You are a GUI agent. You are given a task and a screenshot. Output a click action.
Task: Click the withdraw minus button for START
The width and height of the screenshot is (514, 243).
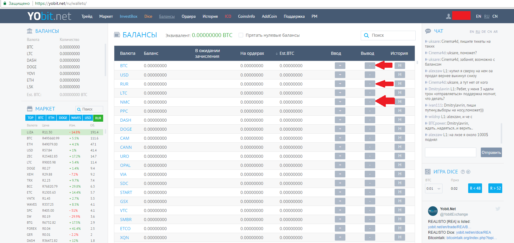coord(370,192)
